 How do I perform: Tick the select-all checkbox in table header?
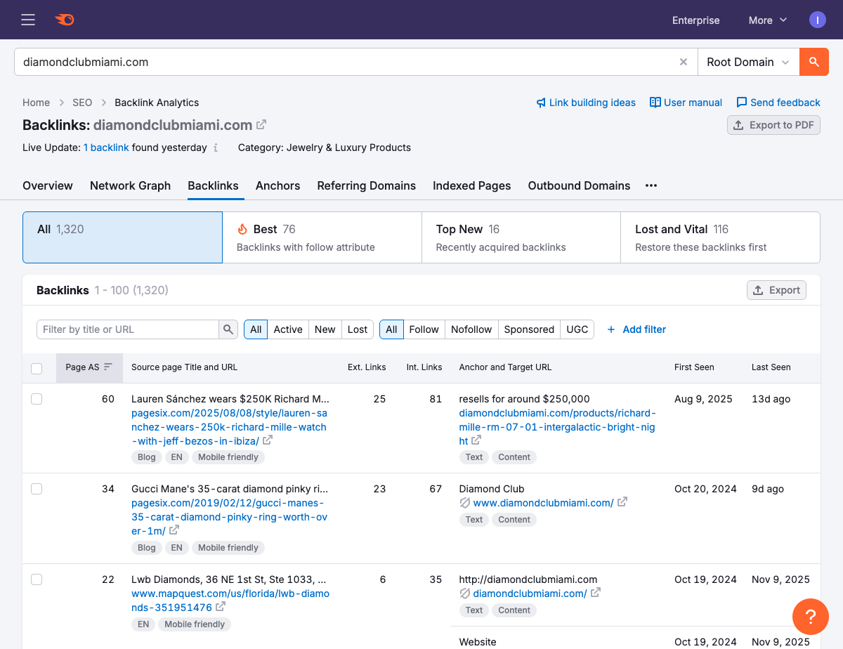point(37,368)
